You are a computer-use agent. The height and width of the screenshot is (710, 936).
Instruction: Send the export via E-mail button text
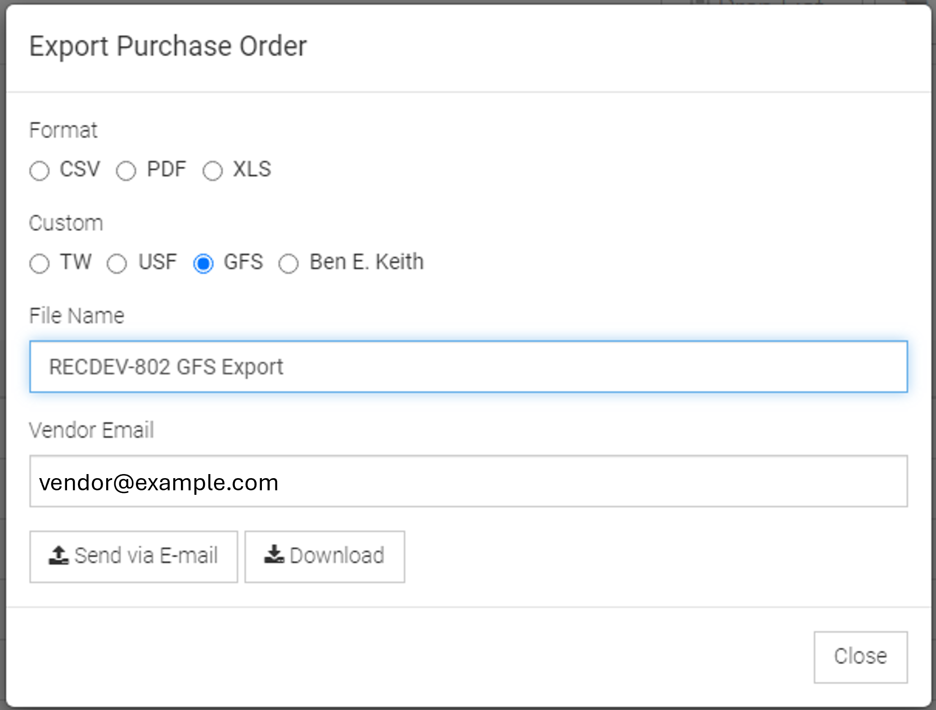click(x=146, y=556)
